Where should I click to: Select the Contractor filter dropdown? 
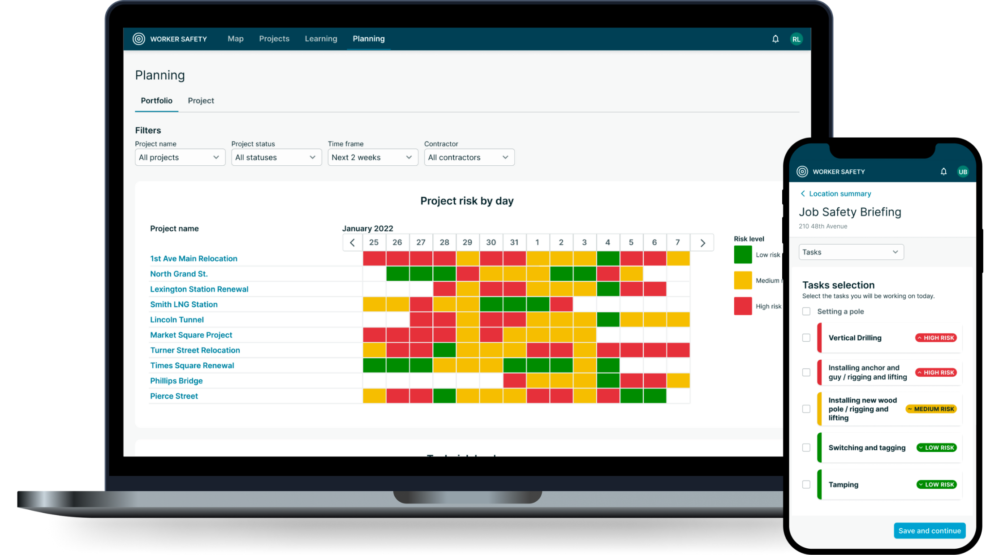467,157
